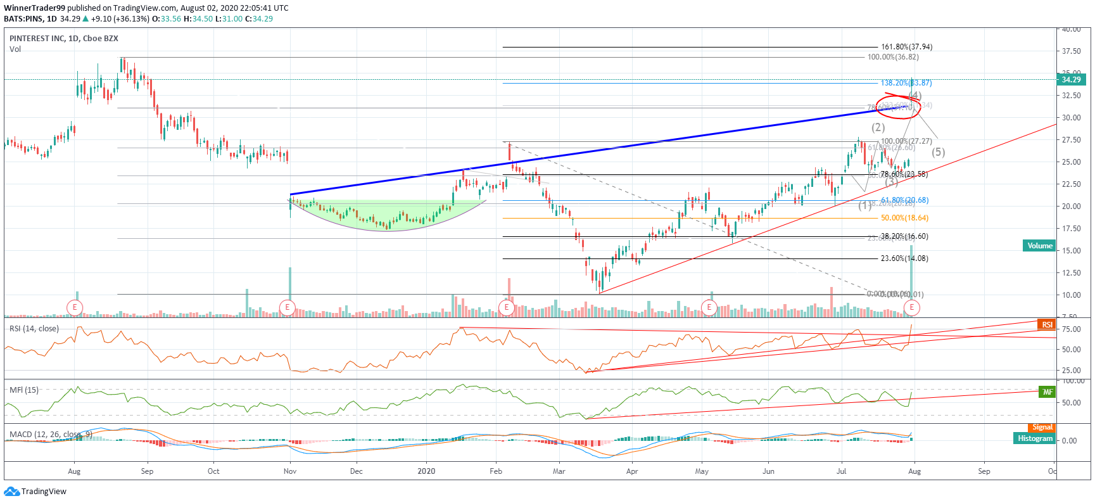Click the earnings E marker at May

coord(709,308)
